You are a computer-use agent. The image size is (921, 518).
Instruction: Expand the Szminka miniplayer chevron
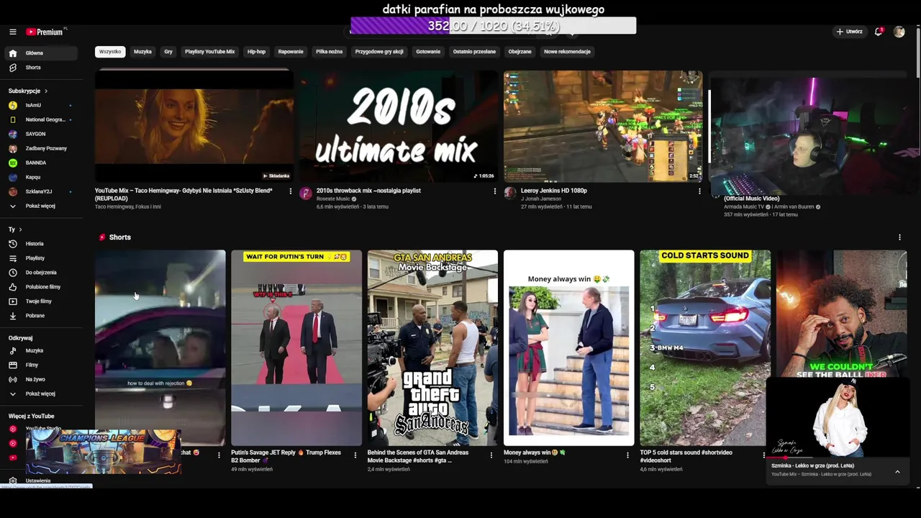tap(897, 472)
